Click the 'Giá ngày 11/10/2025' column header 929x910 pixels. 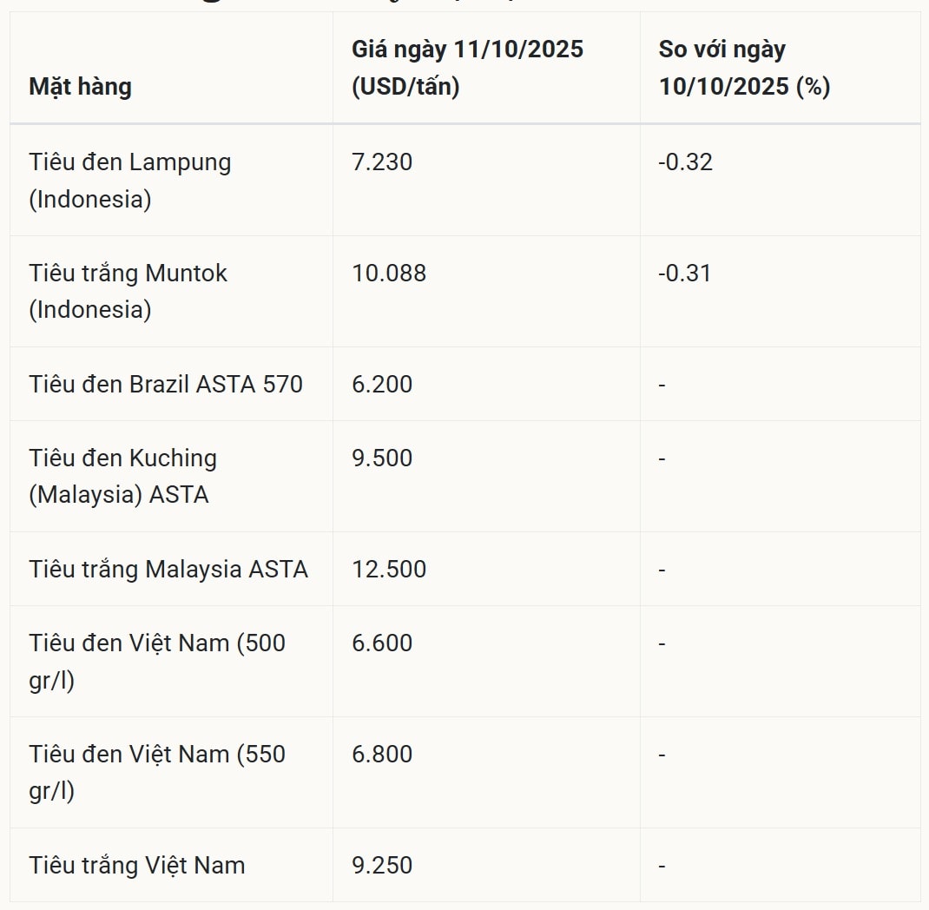point(467,68)
